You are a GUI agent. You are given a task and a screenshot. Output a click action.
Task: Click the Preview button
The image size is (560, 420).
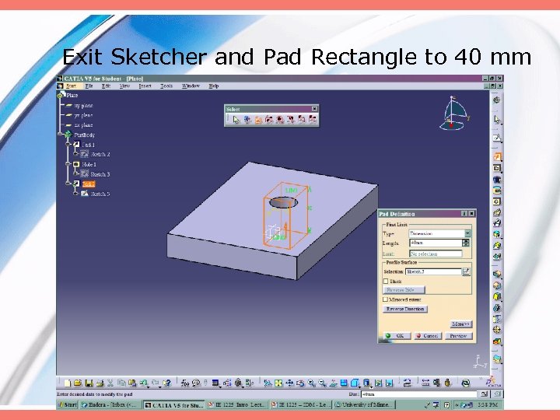tap(459, 336)
